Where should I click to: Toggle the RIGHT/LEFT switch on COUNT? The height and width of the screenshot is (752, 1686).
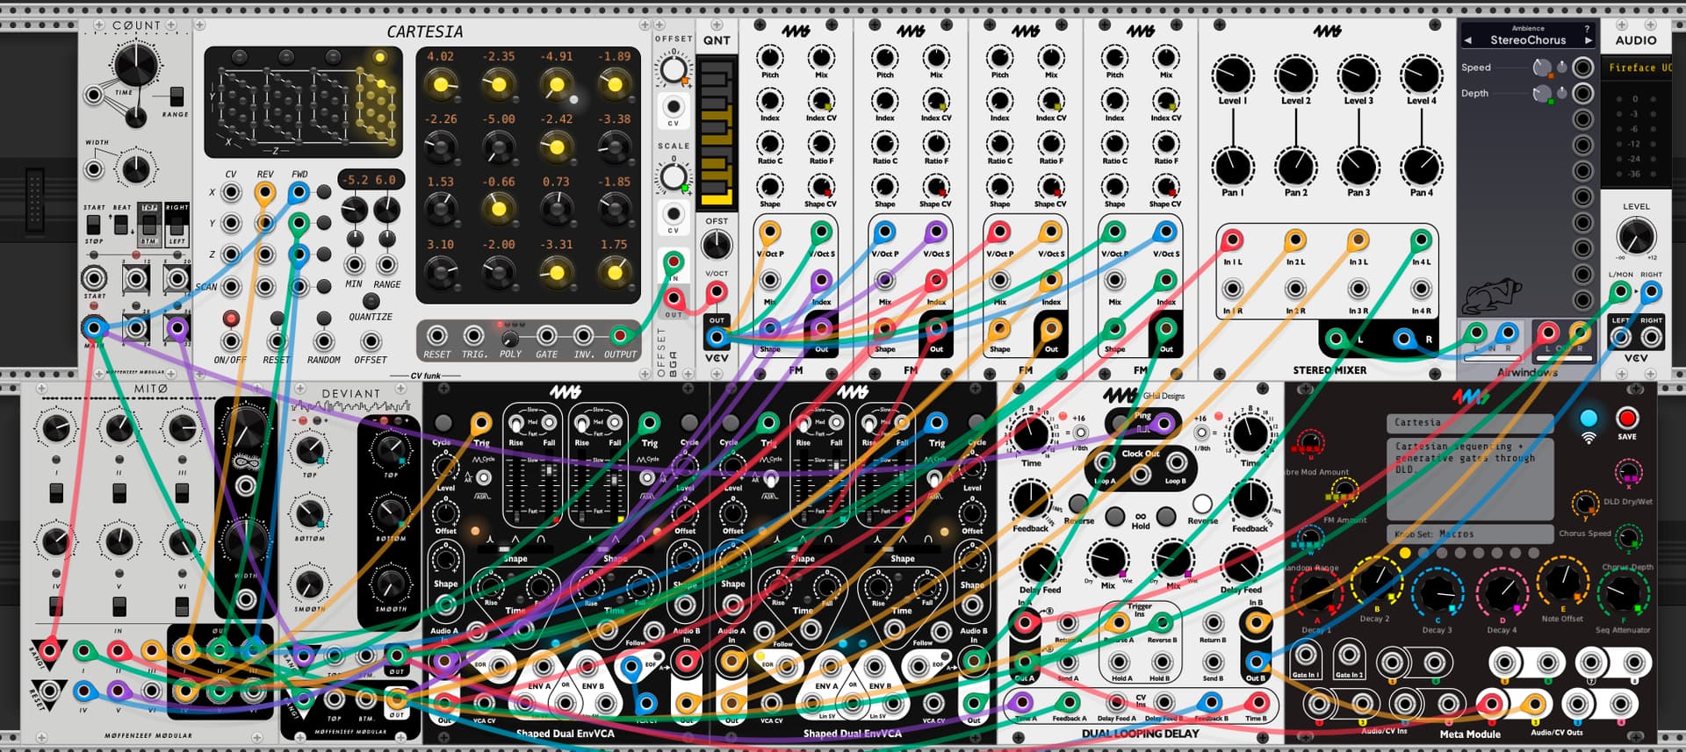click(x=177, y=225)
